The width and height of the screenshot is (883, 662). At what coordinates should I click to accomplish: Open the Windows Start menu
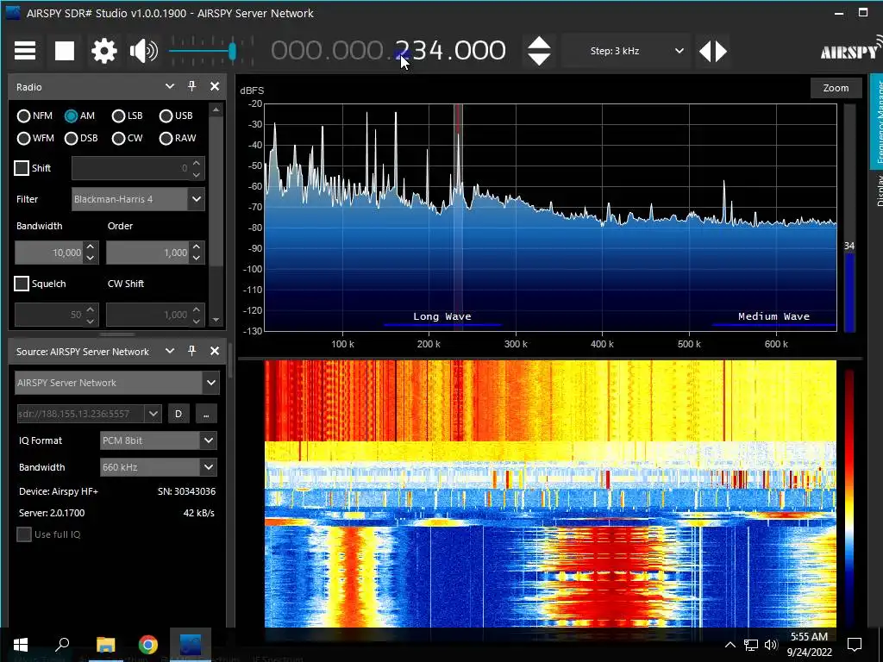coord(21,645)
